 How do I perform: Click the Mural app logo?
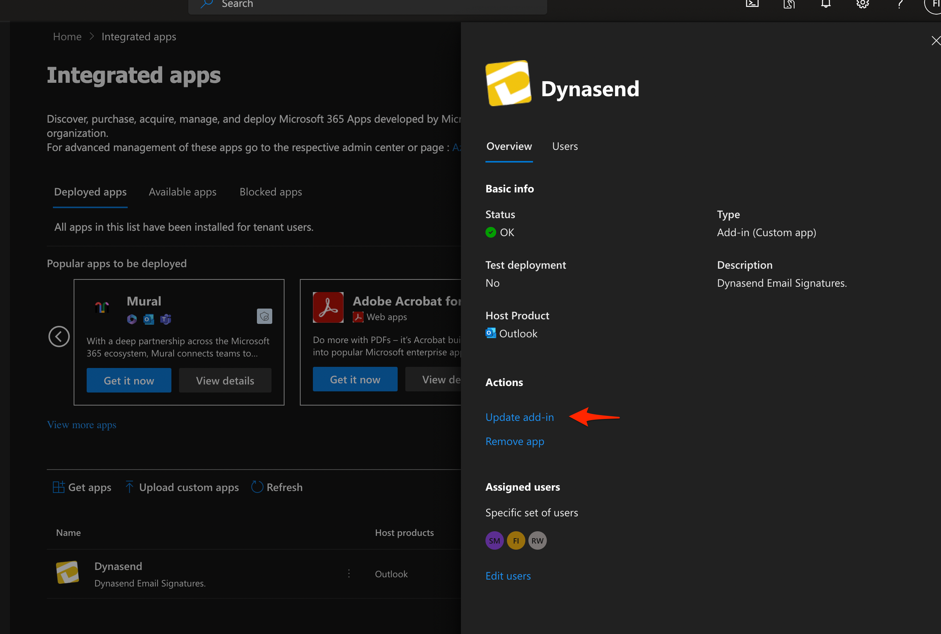click(102, 307)
